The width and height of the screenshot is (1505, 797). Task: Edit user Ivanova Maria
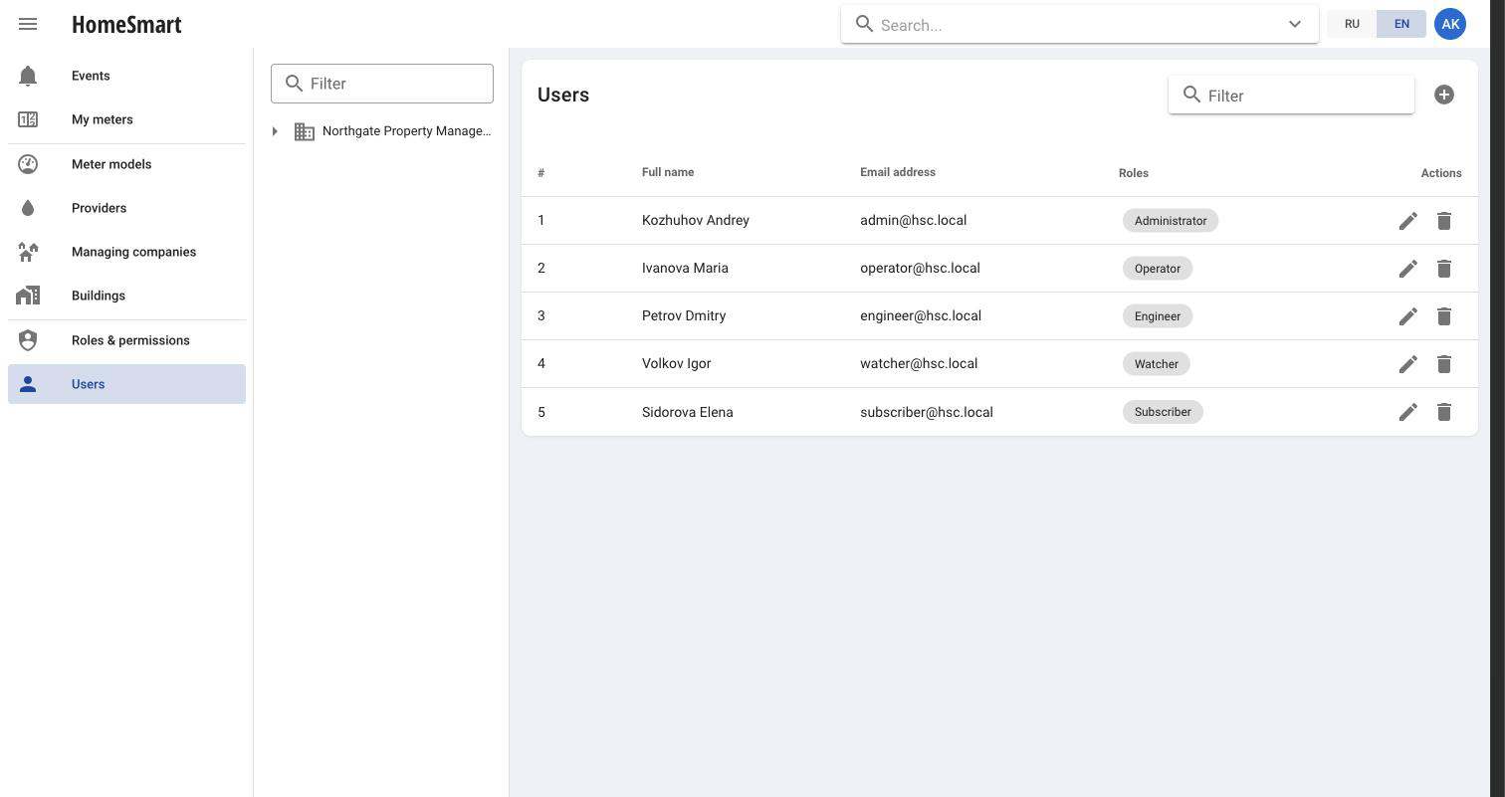coord(1408,269)
